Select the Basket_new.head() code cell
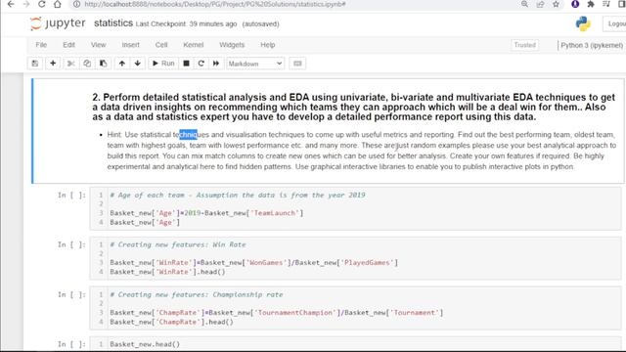626x352 pixels. click(355, 344)
